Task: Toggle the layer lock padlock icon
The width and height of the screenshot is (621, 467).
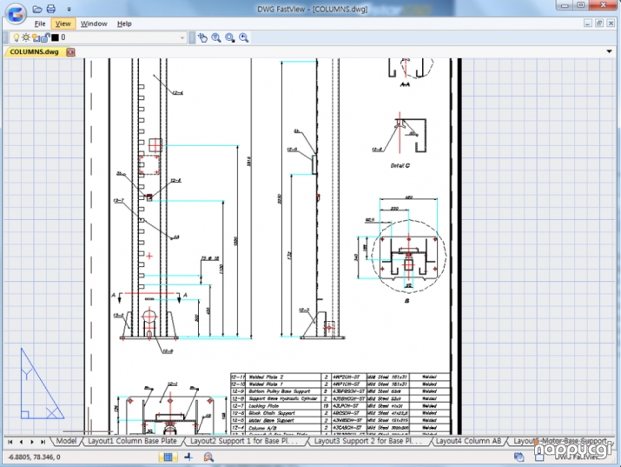Action: 45,37
